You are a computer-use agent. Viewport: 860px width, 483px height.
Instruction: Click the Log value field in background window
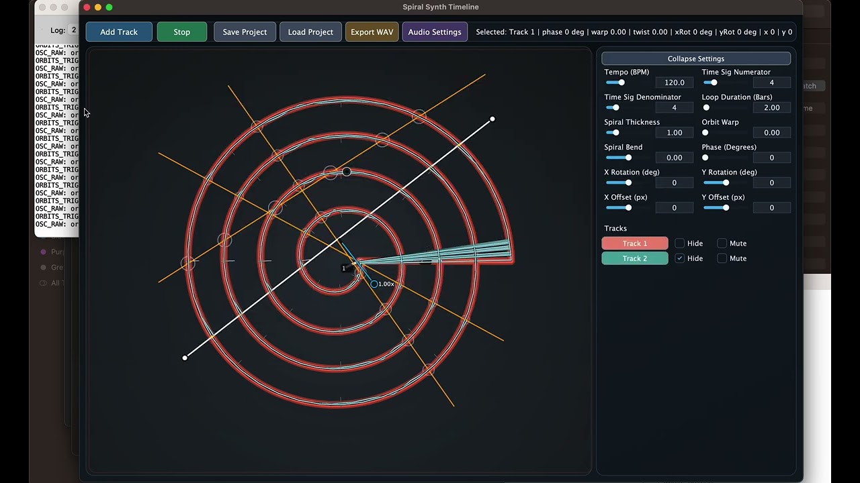[74, 30]
